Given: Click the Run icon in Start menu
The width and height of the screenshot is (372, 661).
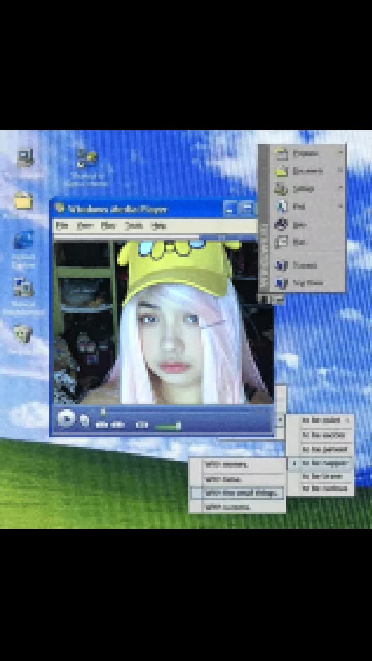Looking at the screenshot, I should (x=282, y=242).
